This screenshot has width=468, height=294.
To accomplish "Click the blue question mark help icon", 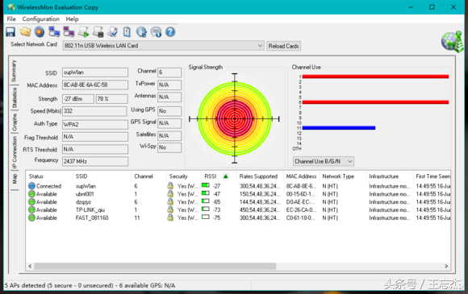I will [170, 32].
